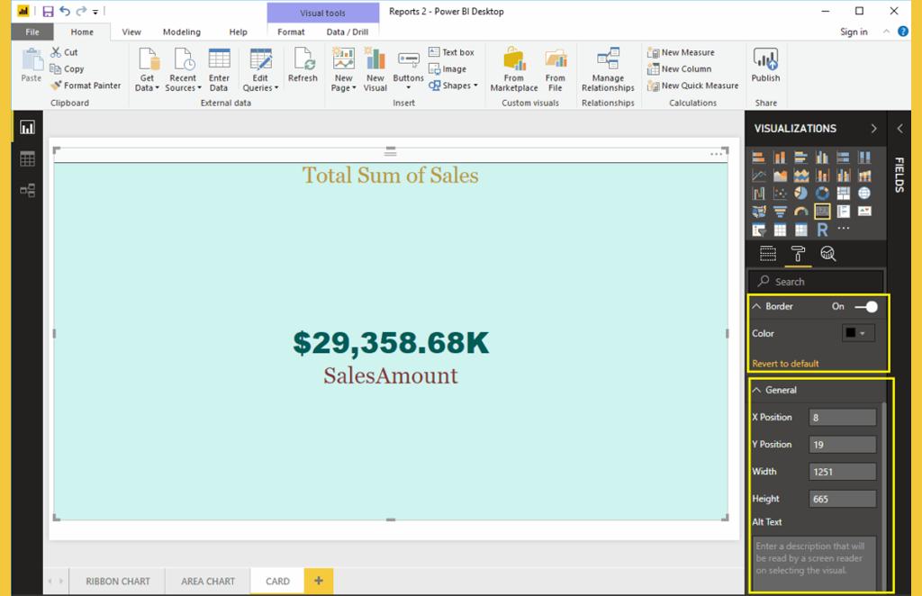Select the Format paint roller icon
922x596 pixels.
coord(798,254)
